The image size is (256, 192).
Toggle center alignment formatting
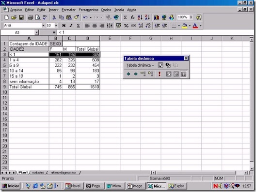(95, 26)
